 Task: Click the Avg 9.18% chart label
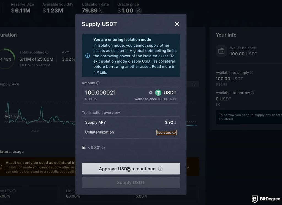click(12, 116)
